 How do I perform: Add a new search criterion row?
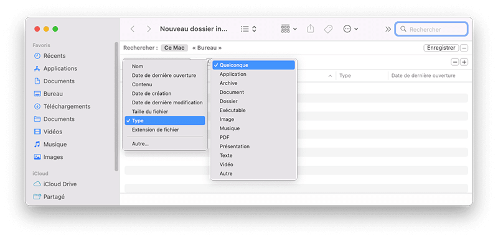tap(464, 62)
